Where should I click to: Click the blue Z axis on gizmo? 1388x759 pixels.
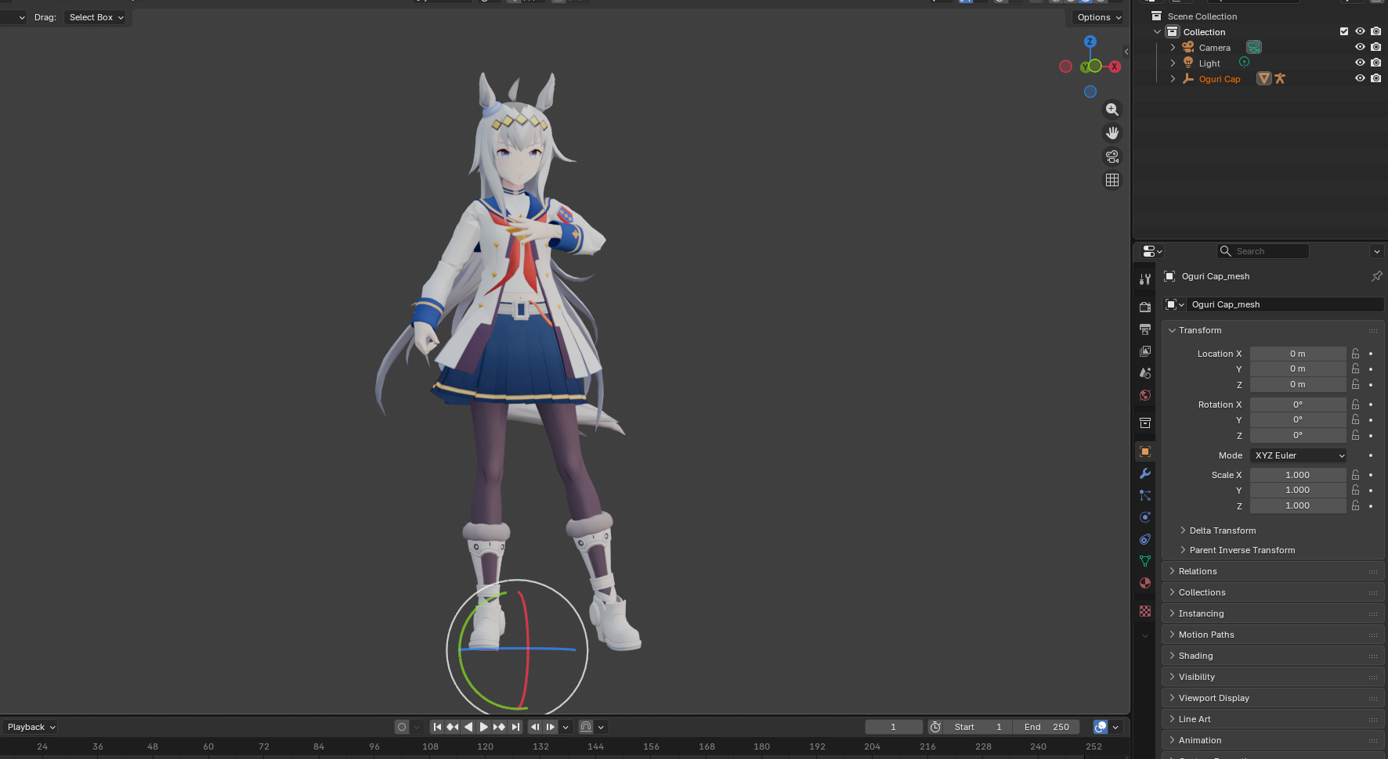click(1090, 41)
